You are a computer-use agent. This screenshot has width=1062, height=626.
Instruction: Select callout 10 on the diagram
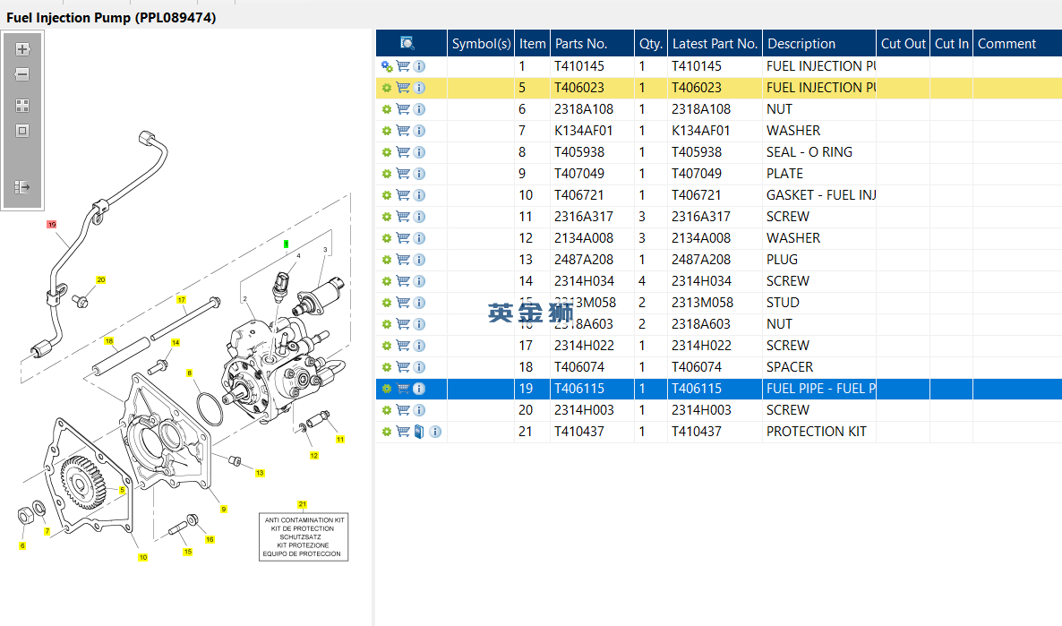coord(143,558)
